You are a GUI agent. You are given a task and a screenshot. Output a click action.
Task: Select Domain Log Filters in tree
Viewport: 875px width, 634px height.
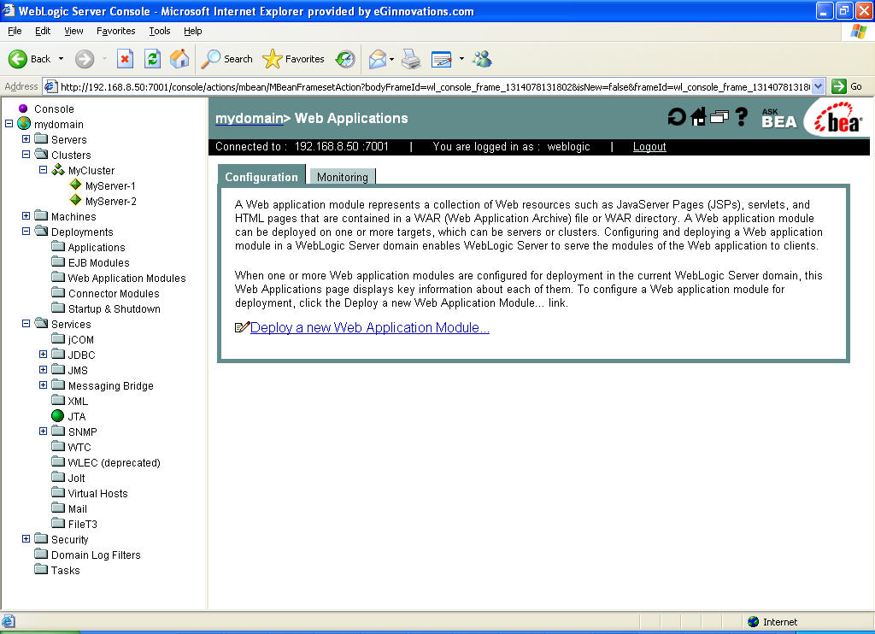coord(96,555)
